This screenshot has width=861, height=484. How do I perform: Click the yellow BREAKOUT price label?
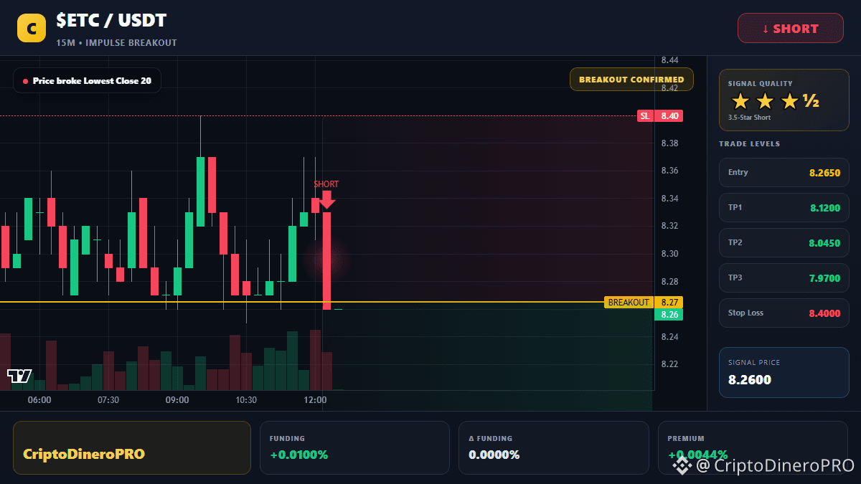(629, 303)
